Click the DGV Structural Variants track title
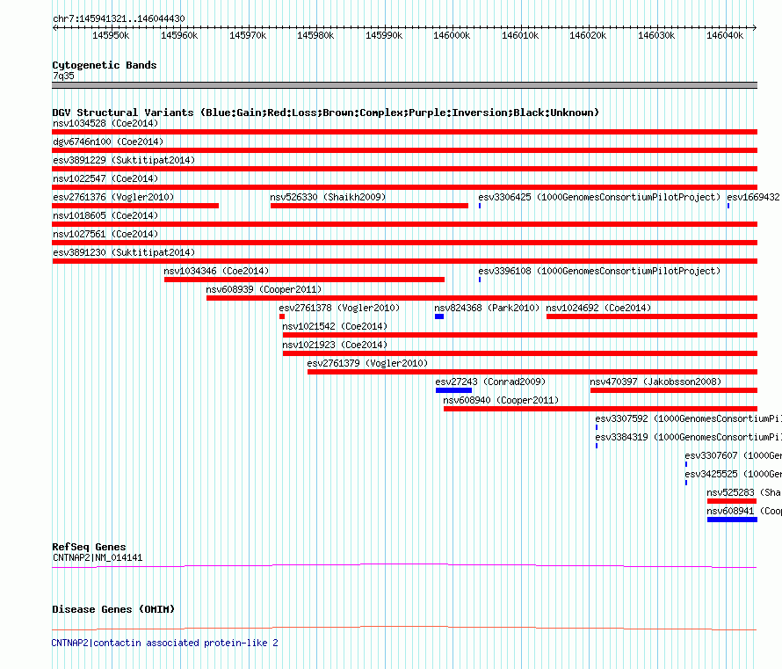 pos(326,113)
